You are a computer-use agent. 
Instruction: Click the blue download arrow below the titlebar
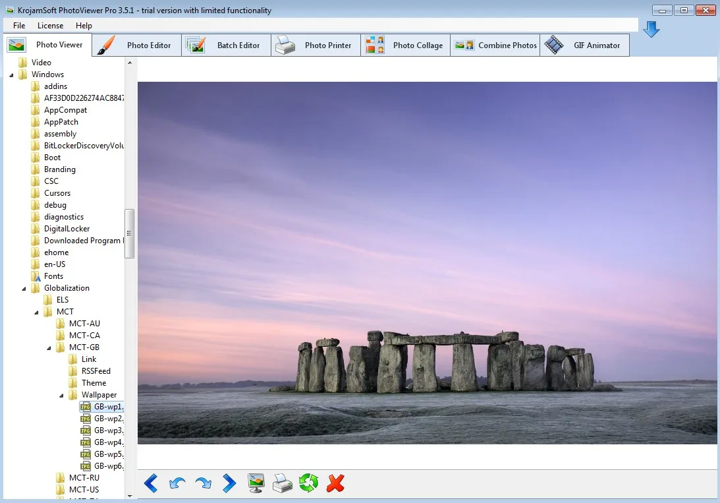click(651, 29)
